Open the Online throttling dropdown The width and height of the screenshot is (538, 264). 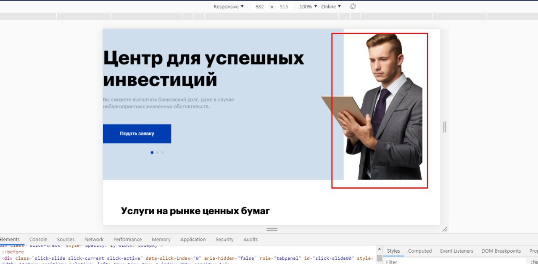(x=331, y=7)
